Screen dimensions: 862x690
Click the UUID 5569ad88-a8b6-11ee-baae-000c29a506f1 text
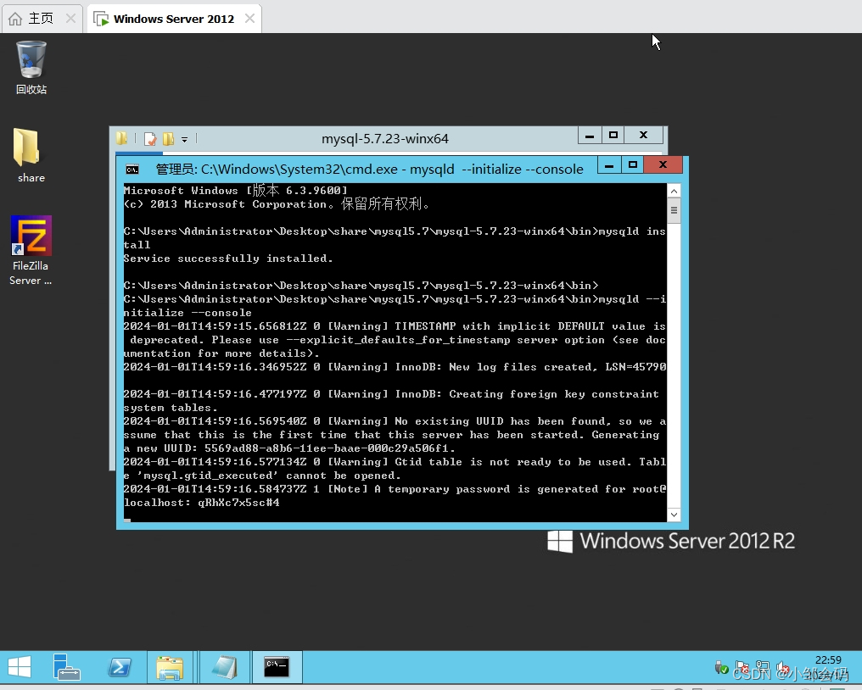click(327, 448)
